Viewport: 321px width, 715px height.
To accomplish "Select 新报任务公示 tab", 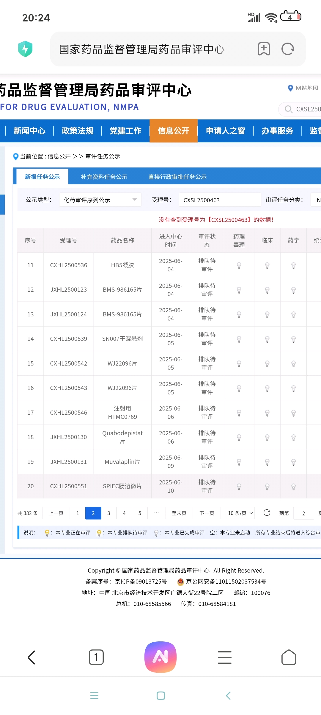I will click(42, 177).
